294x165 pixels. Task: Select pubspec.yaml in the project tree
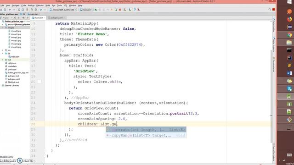tap(13, 79)
